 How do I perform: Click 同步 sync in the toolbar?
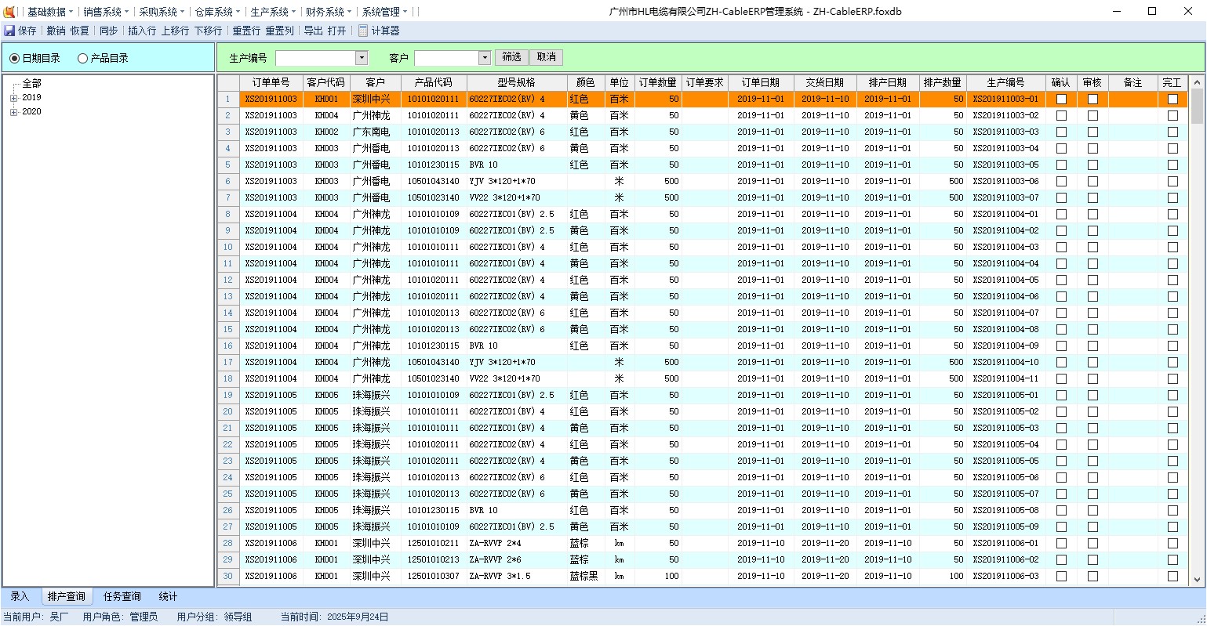point(108,31)
